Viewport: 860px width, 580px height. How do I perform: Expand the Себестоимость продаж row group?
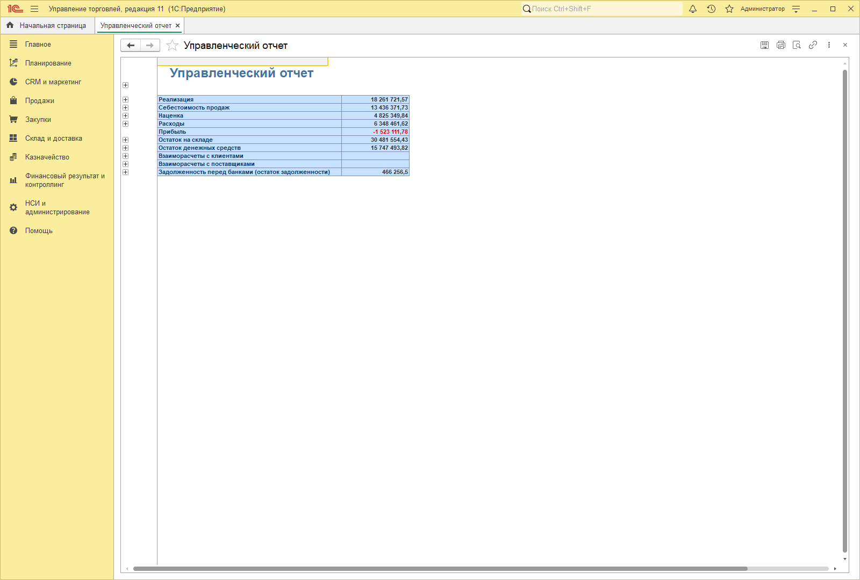click(125, 107)
